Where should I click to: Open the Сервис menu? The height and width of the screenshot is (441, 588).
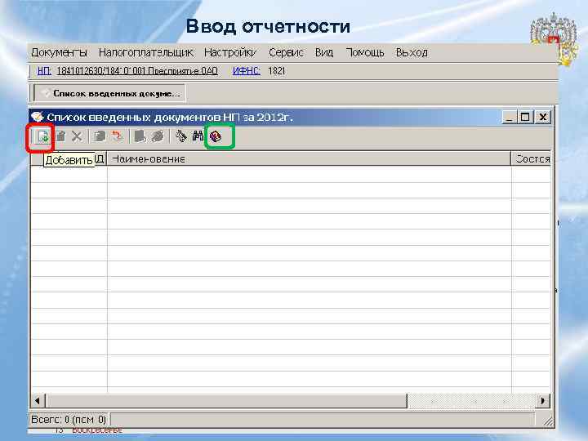(286, 52)
